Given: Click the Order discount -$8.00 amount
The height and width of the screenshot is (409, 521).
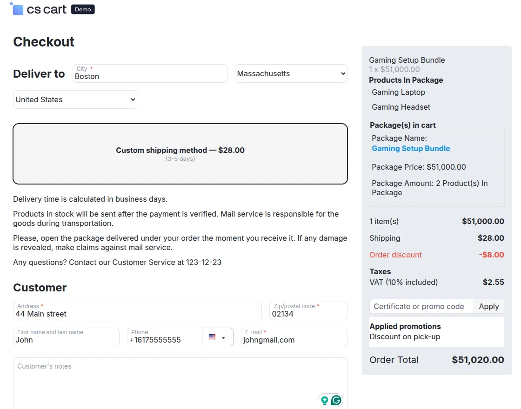Looking at the screenshot, I should 491,255.
